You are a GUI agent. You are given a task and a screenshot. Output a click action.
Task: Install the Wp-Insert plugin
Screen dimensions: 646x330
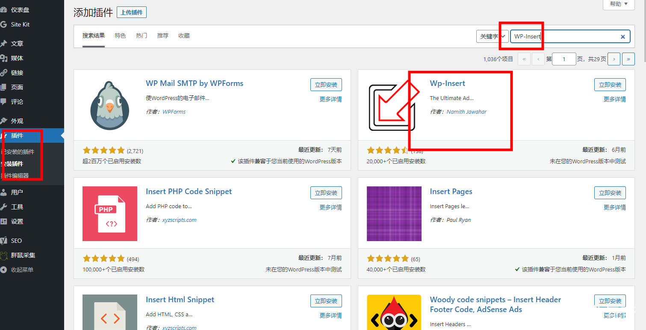point(610,85)
